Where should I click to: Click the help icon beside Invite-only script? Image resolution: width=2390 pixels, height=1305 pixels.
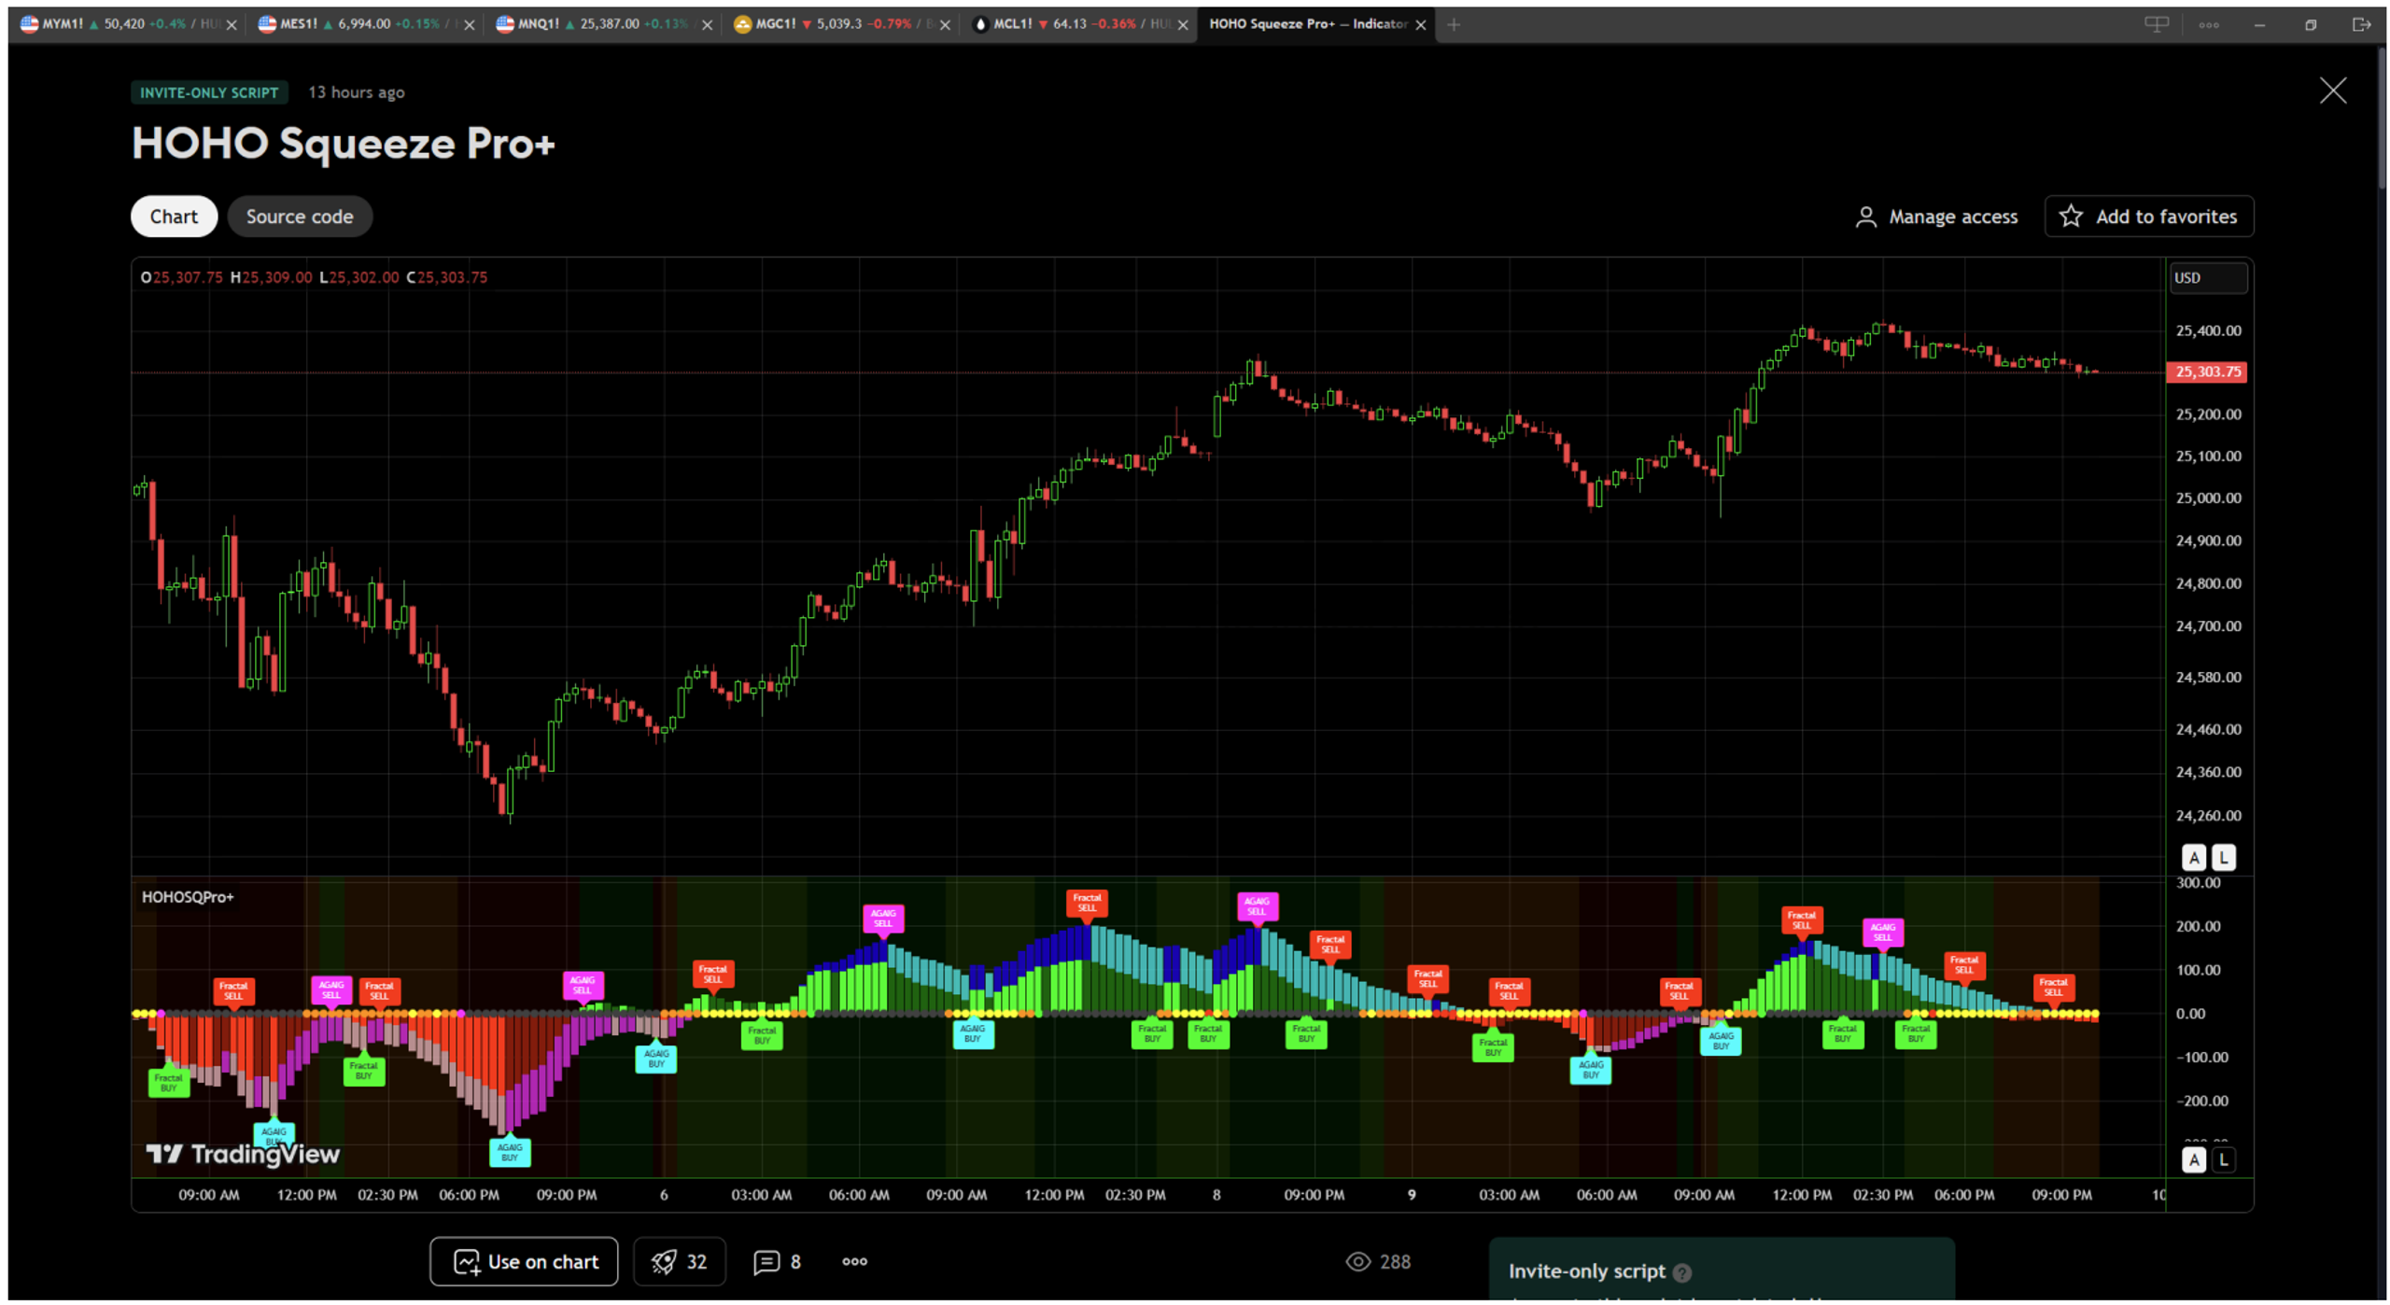tap(1682, 1272)
